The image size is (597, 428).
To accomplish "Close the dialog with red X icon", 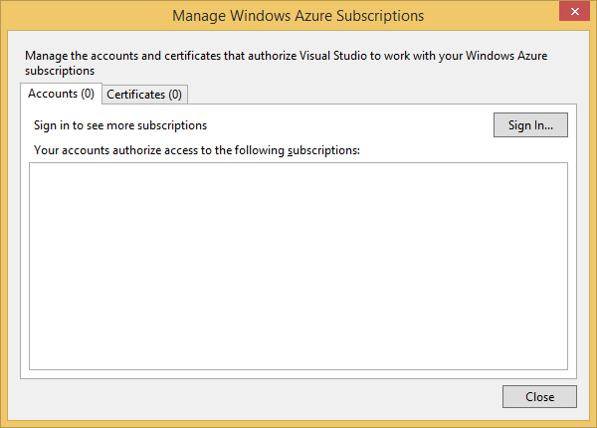I will (x=574, y=11).
